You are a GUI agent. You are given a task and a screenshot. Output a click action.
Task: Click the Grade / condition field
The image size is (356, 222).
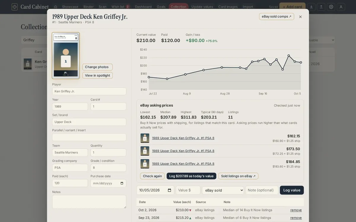(108, 168)
